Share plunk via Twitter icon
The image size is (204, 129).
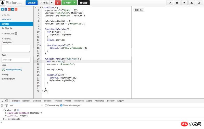coord(3,9)
